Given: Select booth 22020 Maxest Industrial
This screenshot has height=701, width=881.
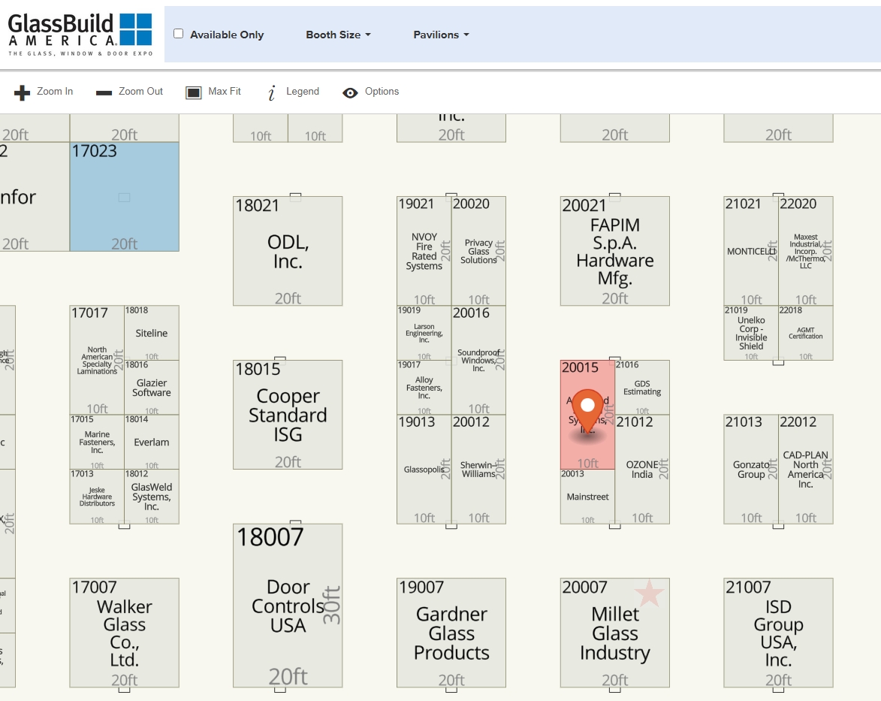Looking at the screenshot, I should (x=806, y=251).
